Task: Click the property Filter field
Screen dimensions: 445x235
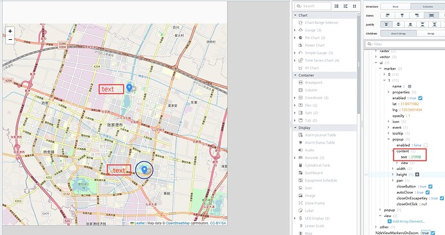Action: 405,44
